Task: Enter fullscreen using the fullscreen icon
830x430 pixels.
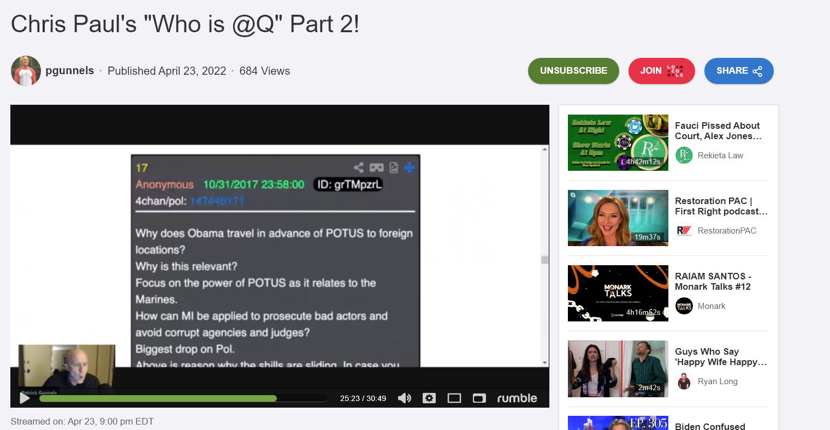Action: pyautogui.click(x=479, y=398)
